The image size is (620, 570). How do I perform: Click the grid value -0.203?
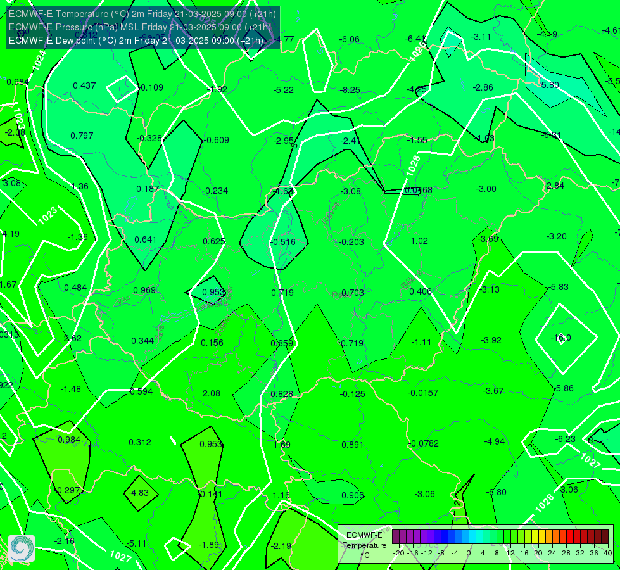click(x=351, y=242)
